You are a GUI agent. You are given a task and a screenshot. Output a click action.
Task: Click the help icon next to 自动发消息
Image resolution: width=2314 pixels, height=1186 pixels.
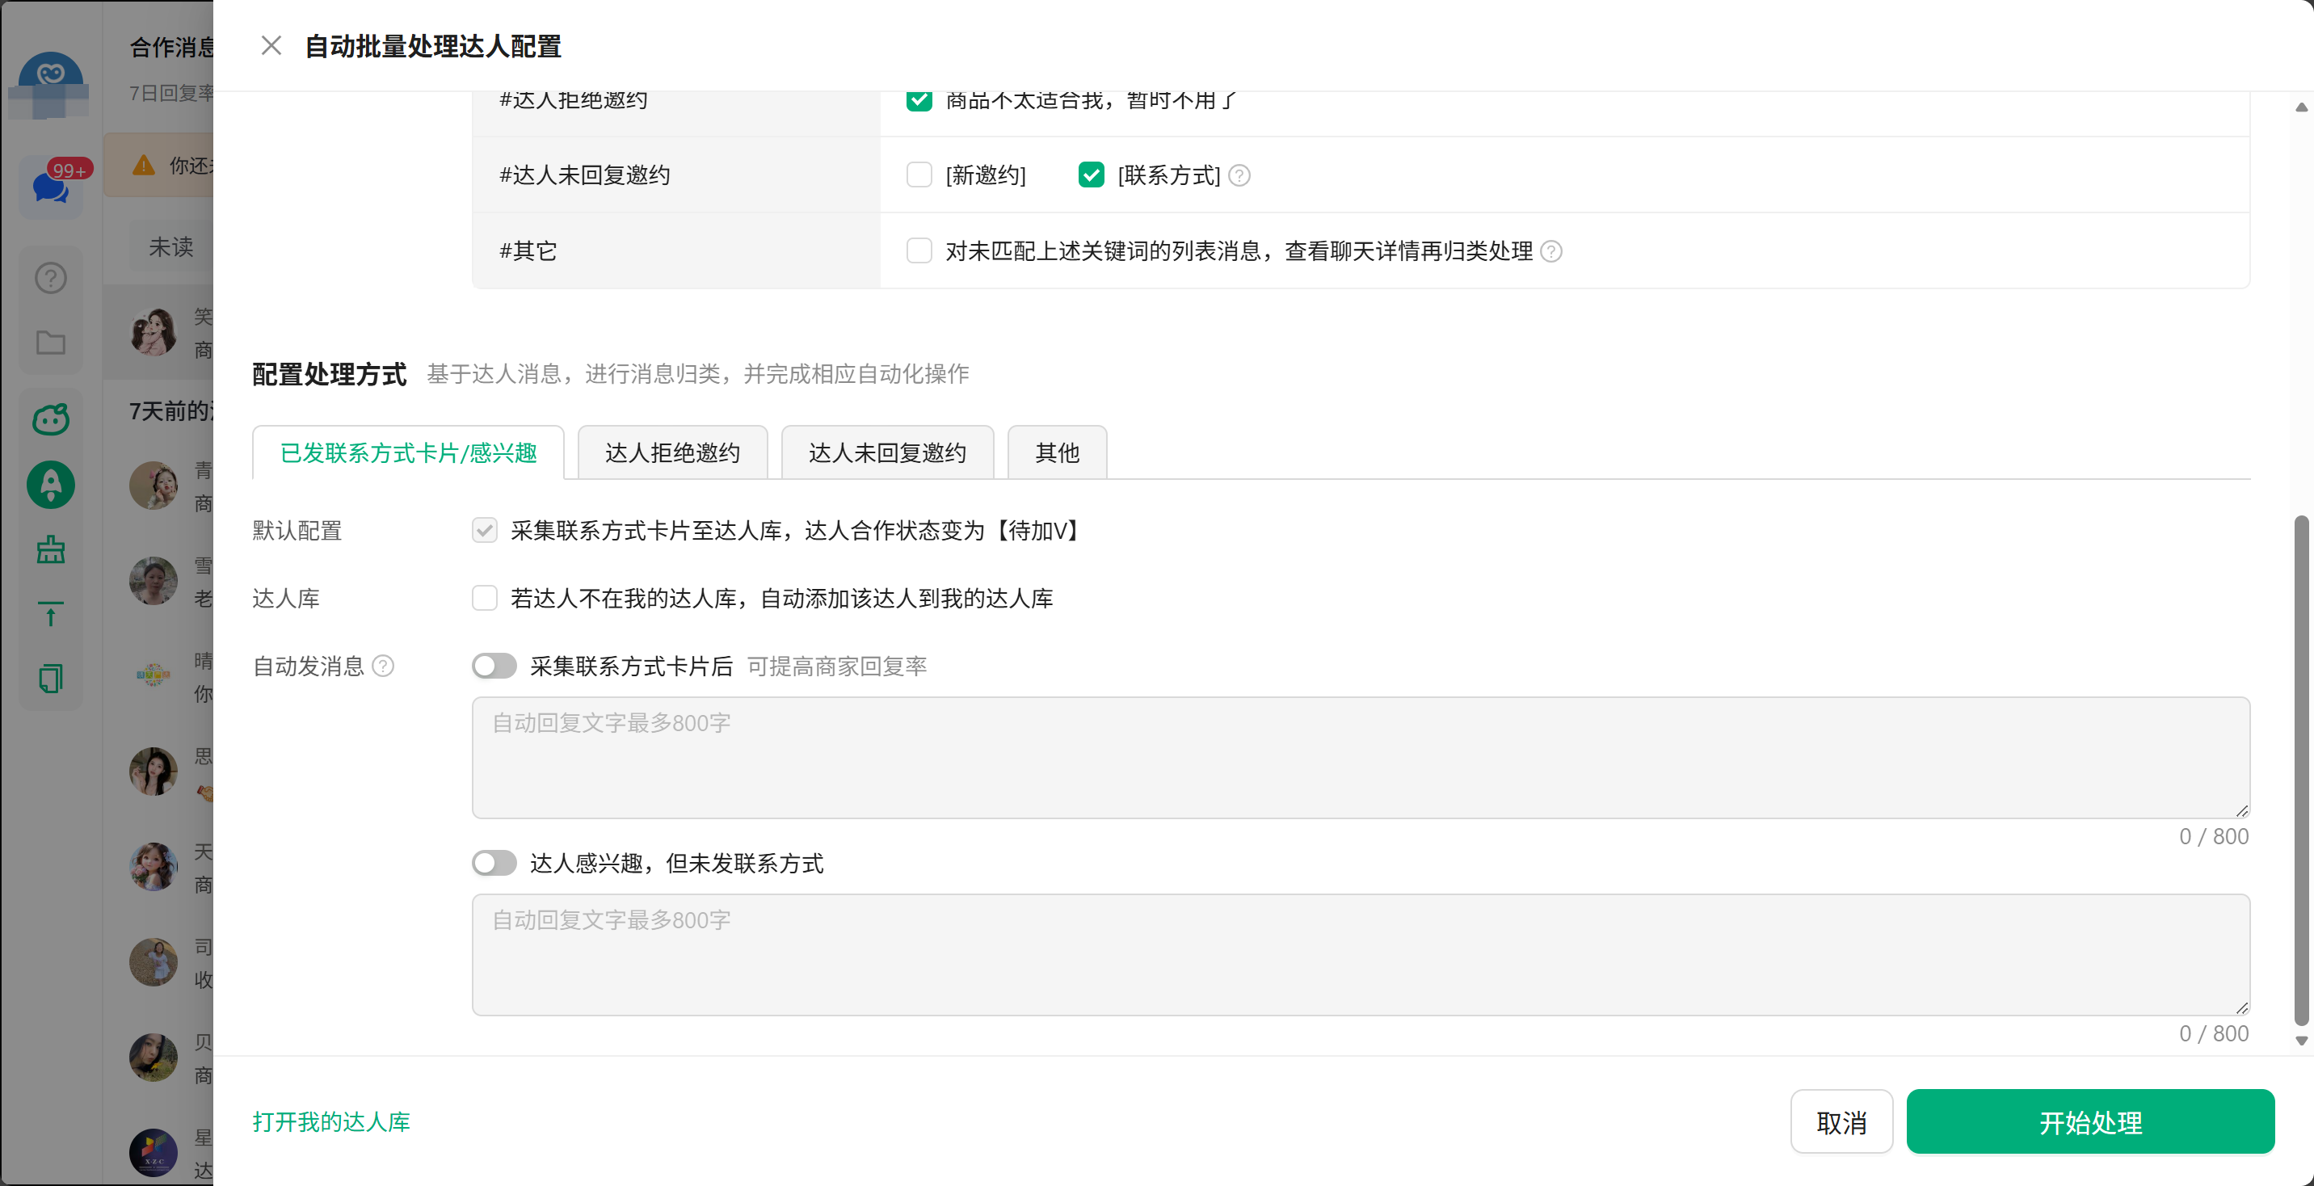tap(382, 666)
